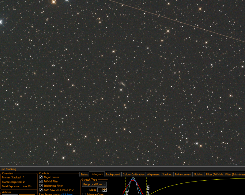
Task: Open the Filter (Brightness) tab
Action: coord(235,174)
